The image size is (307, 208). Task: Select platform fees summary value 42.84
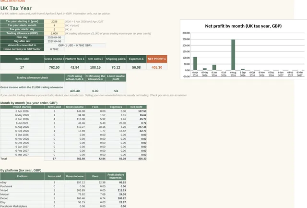coord(75,67)
